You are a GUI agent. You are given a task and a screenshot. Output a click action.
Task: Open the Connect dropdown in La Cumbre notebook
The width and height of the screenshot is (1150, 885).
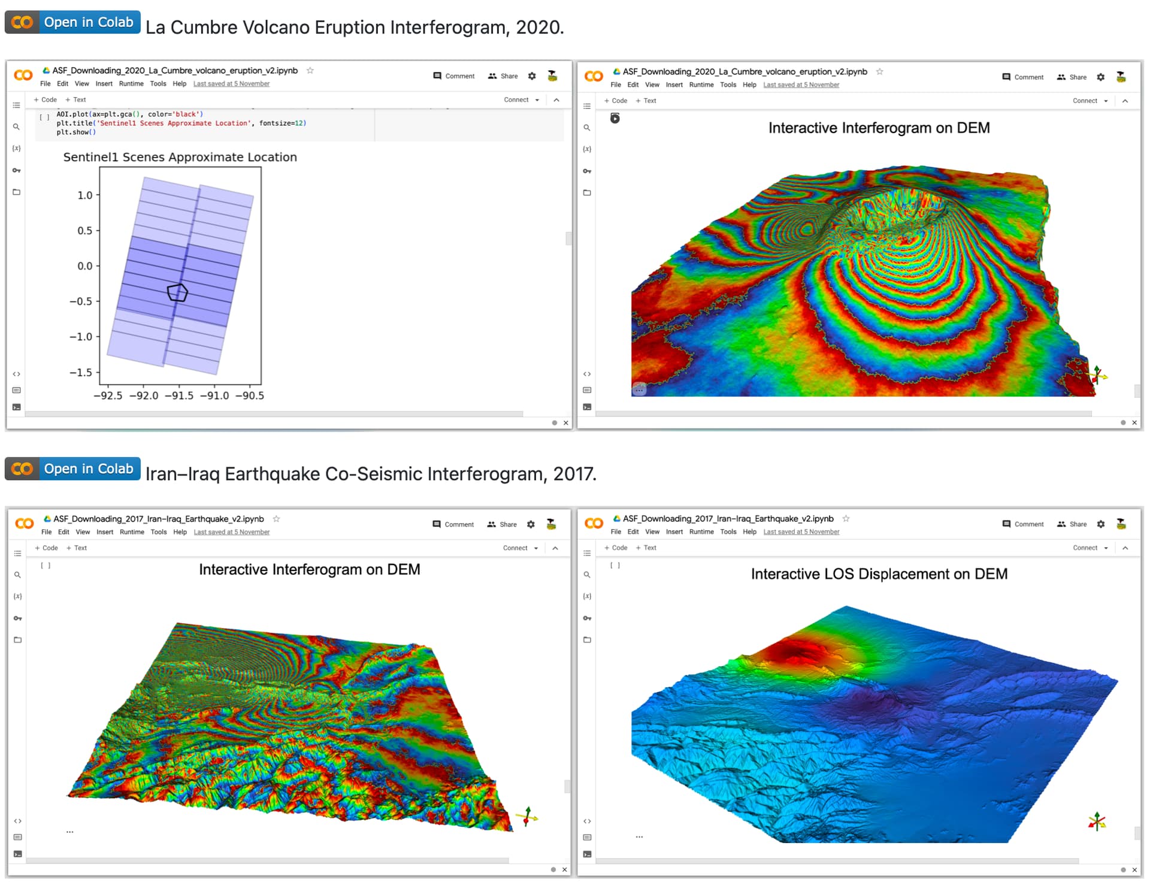click(x=520, y=99)
